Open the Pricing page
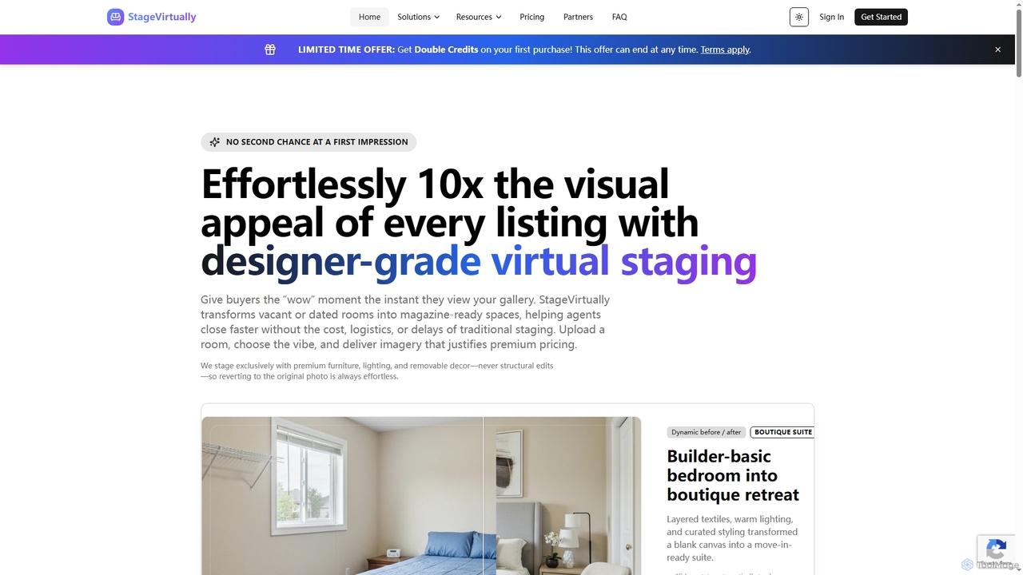 pyautogui.click(x=531, y=17)
